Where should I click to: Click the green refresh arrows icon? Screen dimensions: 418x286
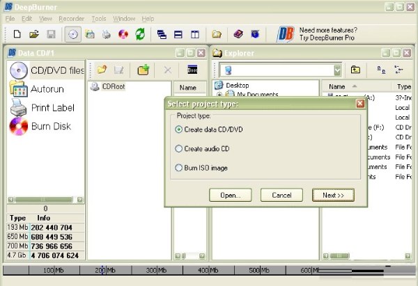[x=140, y=34]
